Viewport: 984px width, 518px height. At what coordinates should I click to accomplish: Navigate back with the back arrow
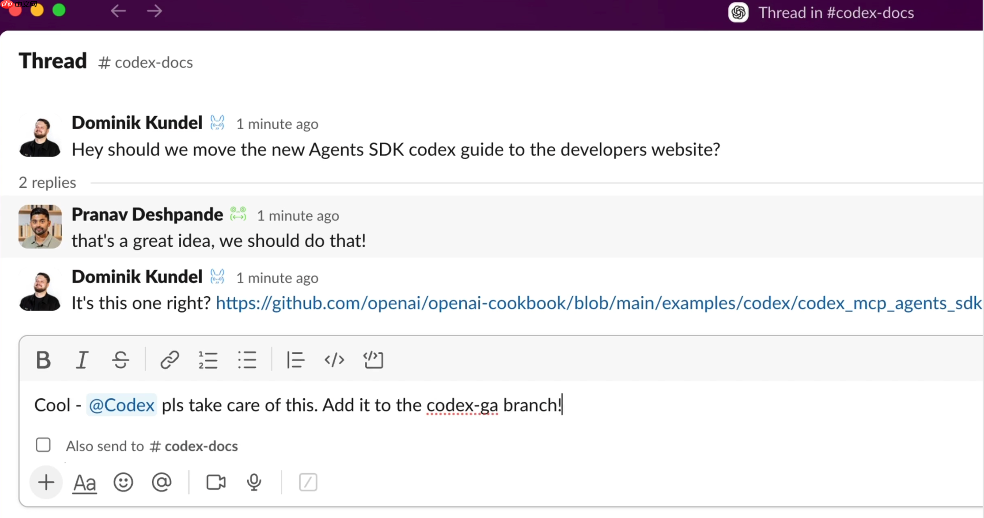118,11
